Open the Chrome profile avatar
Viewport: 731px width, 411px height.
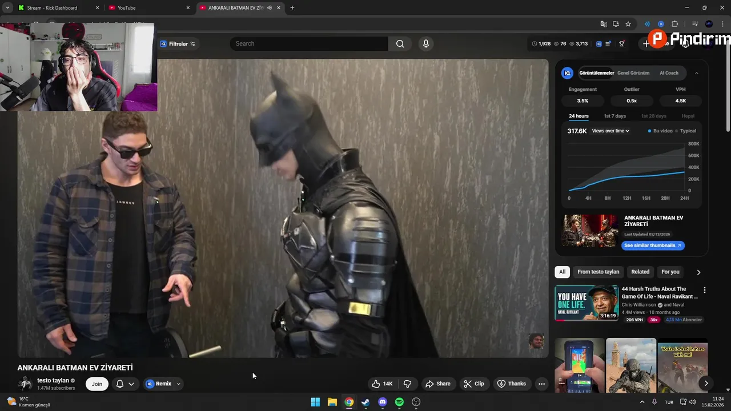tap(709, 24)
